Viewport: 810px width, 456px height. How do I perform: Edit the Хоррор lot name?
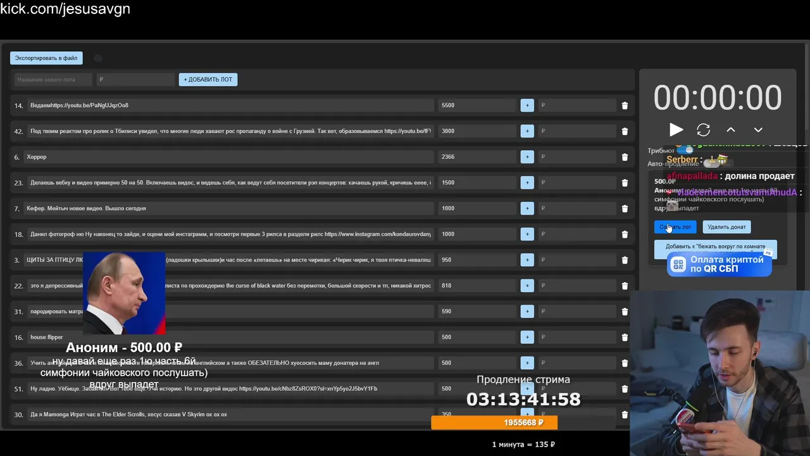228,156
